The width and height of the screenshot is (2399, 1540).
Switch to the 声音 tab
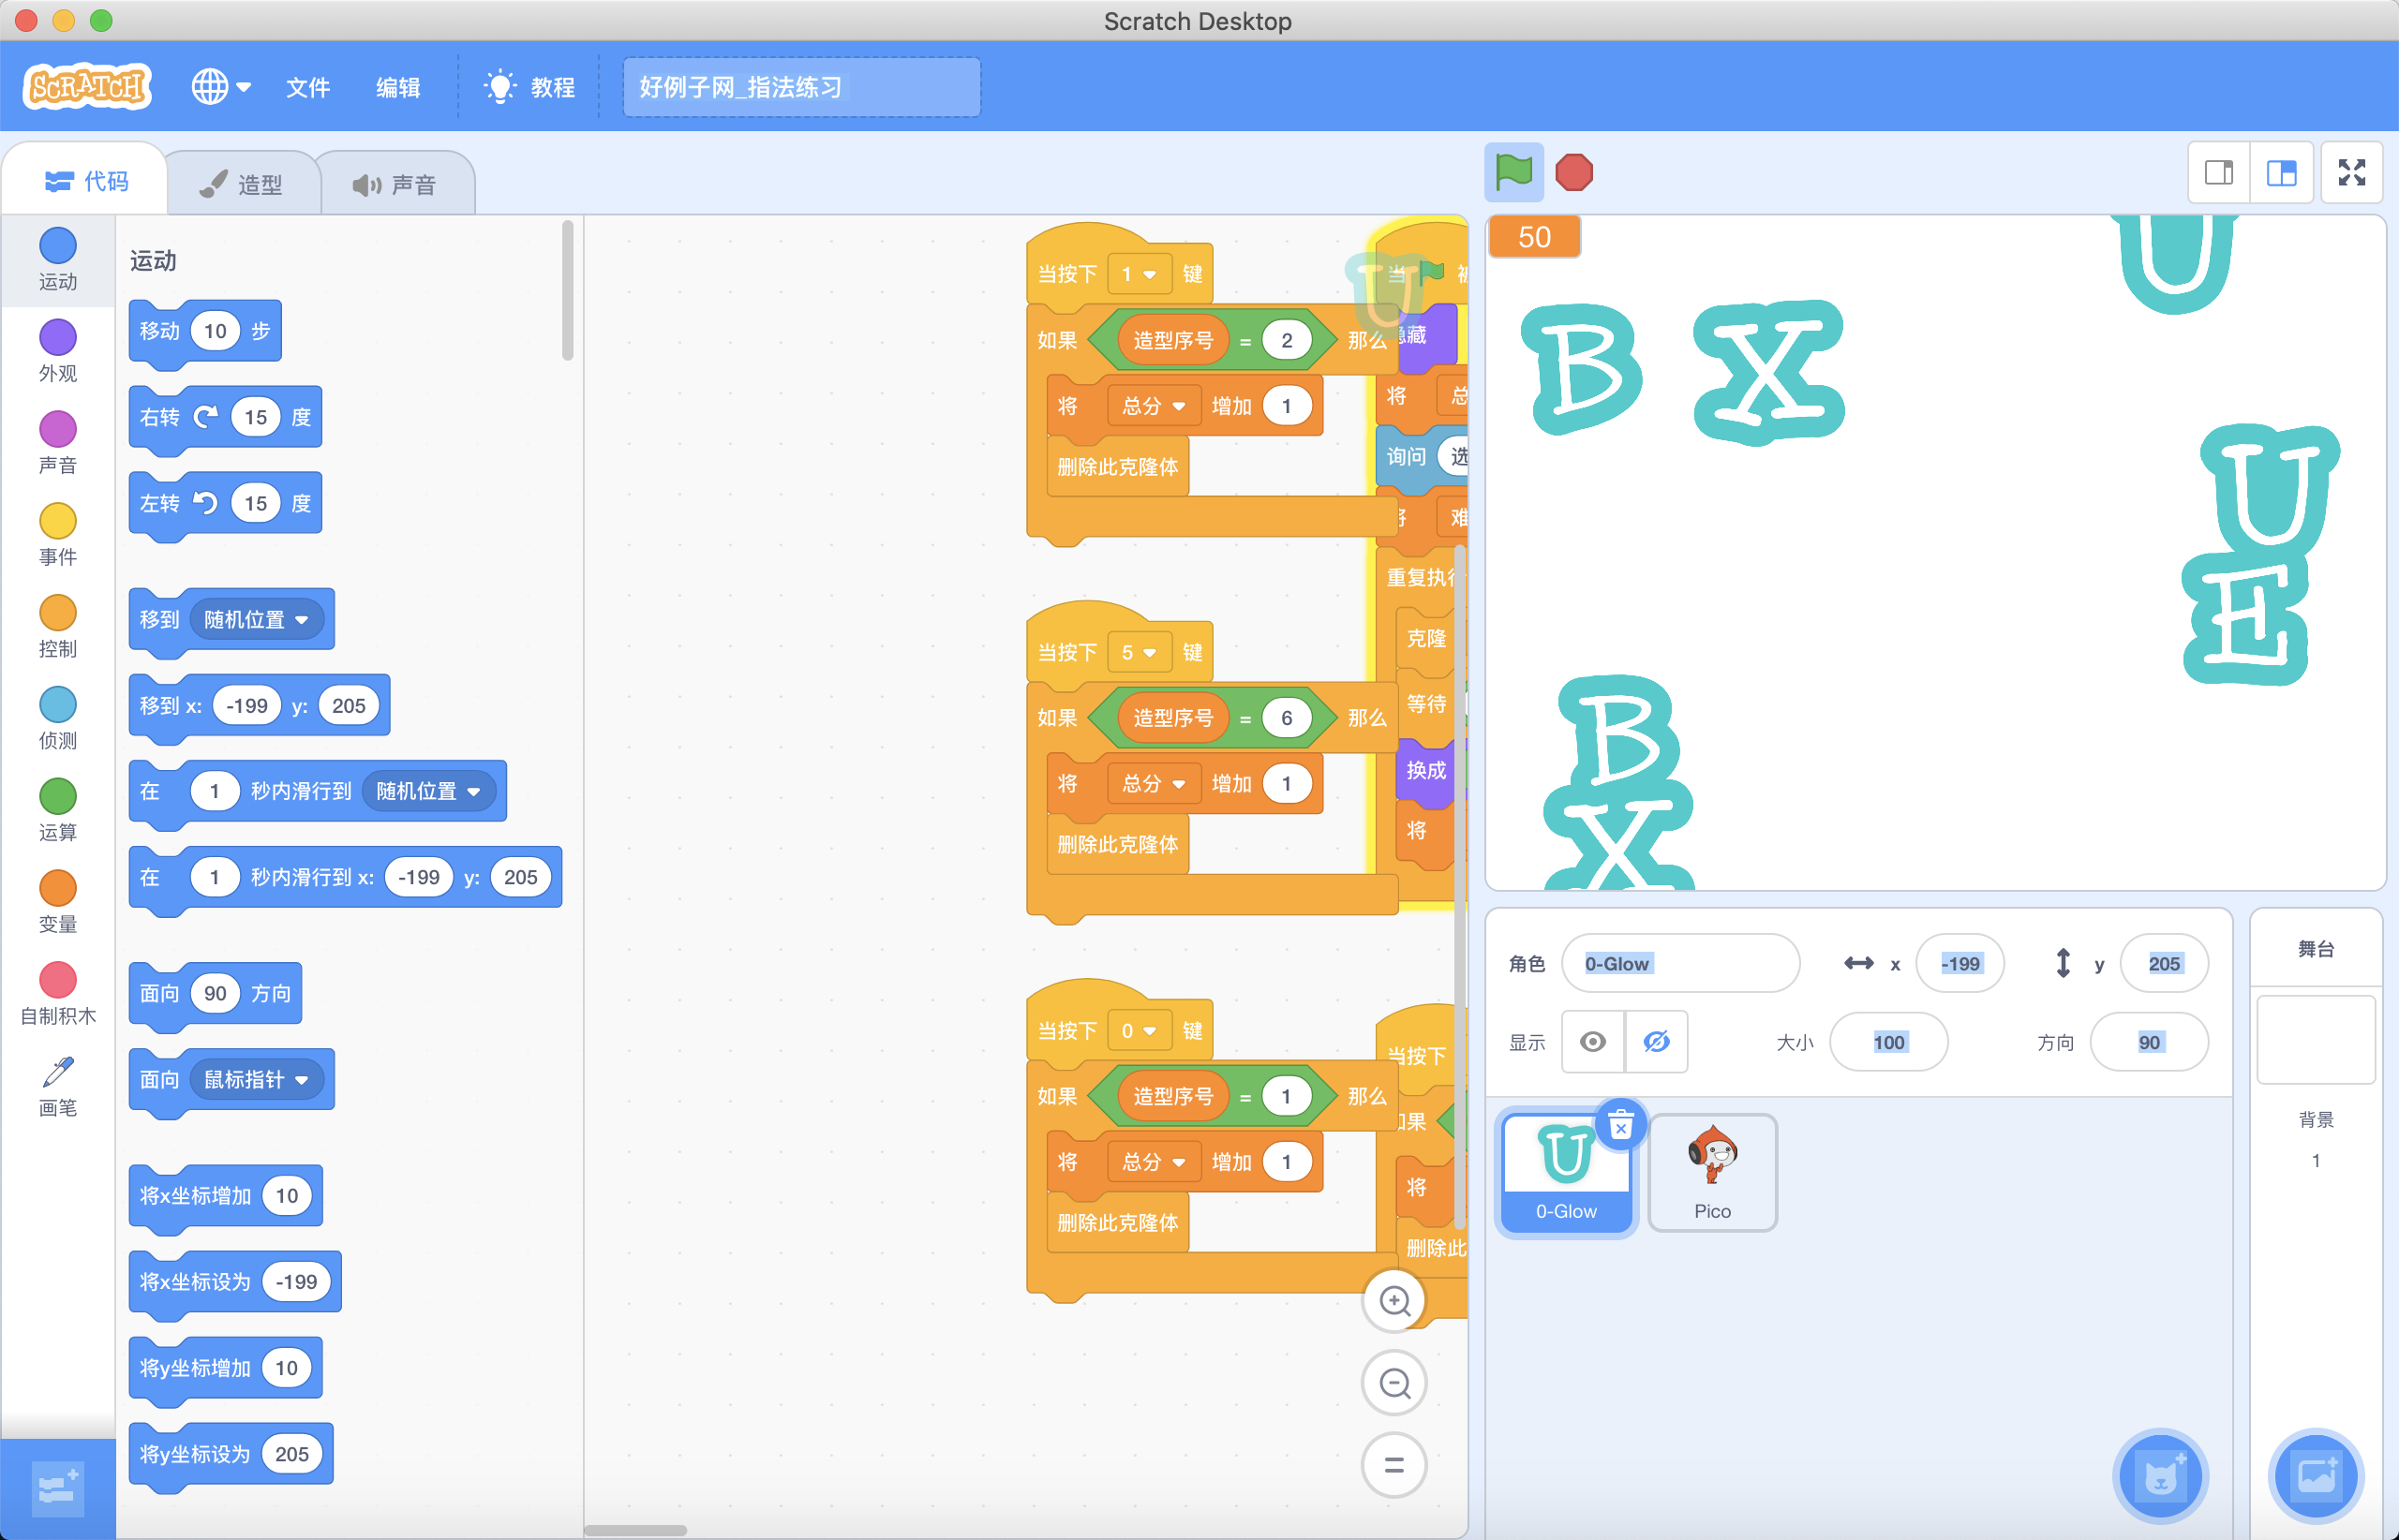(x=395, y=184)
